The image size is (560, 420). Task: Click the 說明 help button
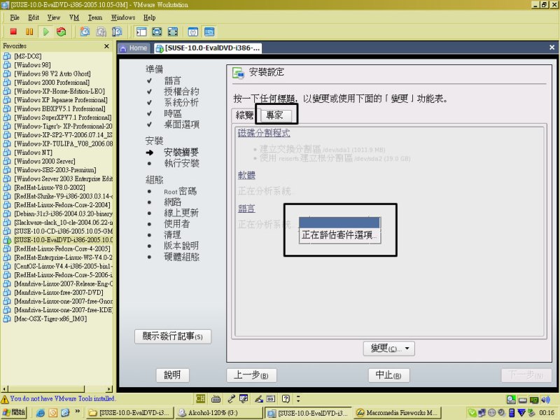pyautogui.click(x=172, y=375)
